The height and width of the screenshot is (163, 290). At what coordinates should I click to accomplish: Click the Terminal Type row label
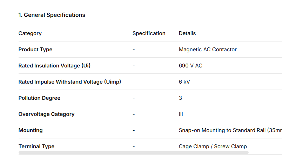click(x=36, y=146)
